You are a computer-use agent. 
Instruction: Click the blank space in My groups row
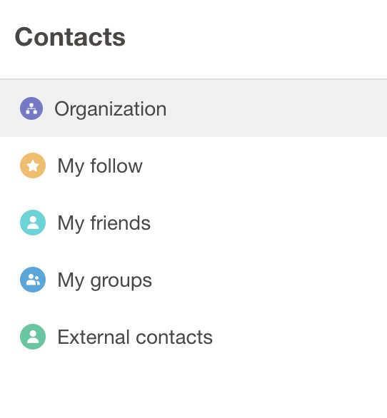(270, 280)
